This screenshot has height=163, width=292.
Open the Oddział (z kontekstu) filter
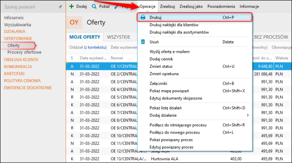click(88, 47)
